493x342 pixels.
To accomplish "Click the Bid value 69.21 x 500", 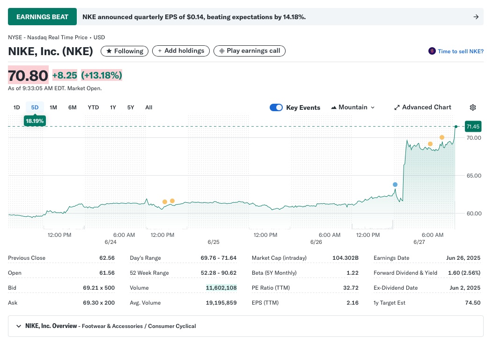I will pos(99,288).
